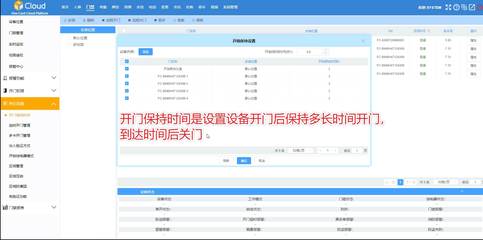Screen dimensions: 483x240
Task: Open 开锁继电器模式 in the sidebar
Action: 21,156
